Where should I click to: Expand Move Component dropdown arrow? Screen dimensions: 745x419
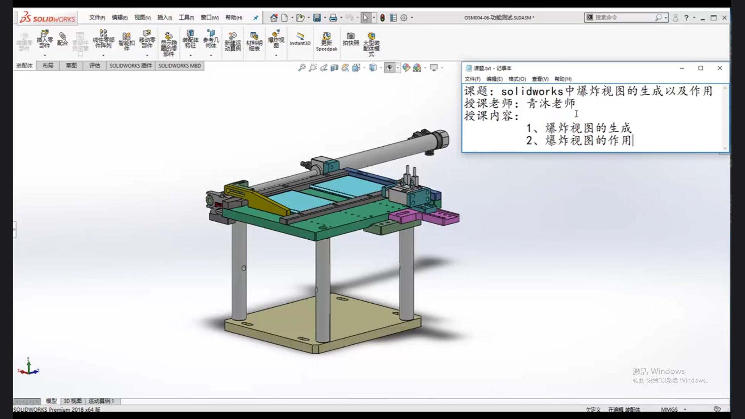pyautogui.click(x=147, y=55)
